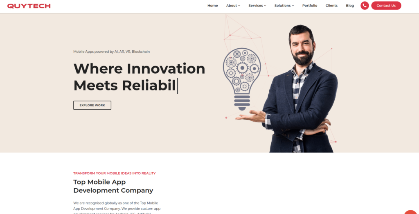
Task: Click the Transform Your Mobile Ideas tagline
Action: click(115, 173)
